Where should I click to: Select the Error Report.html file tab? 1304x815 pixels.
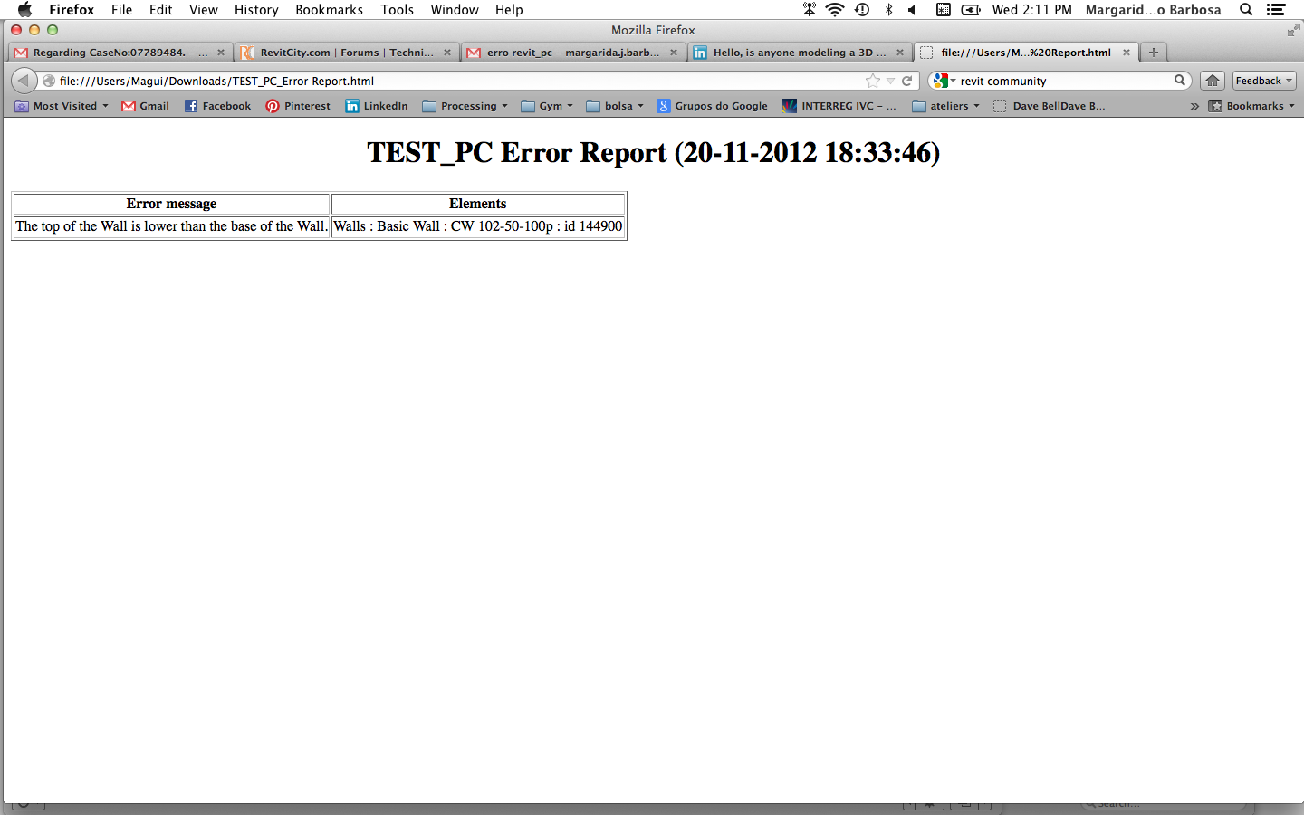point(1026,53)
